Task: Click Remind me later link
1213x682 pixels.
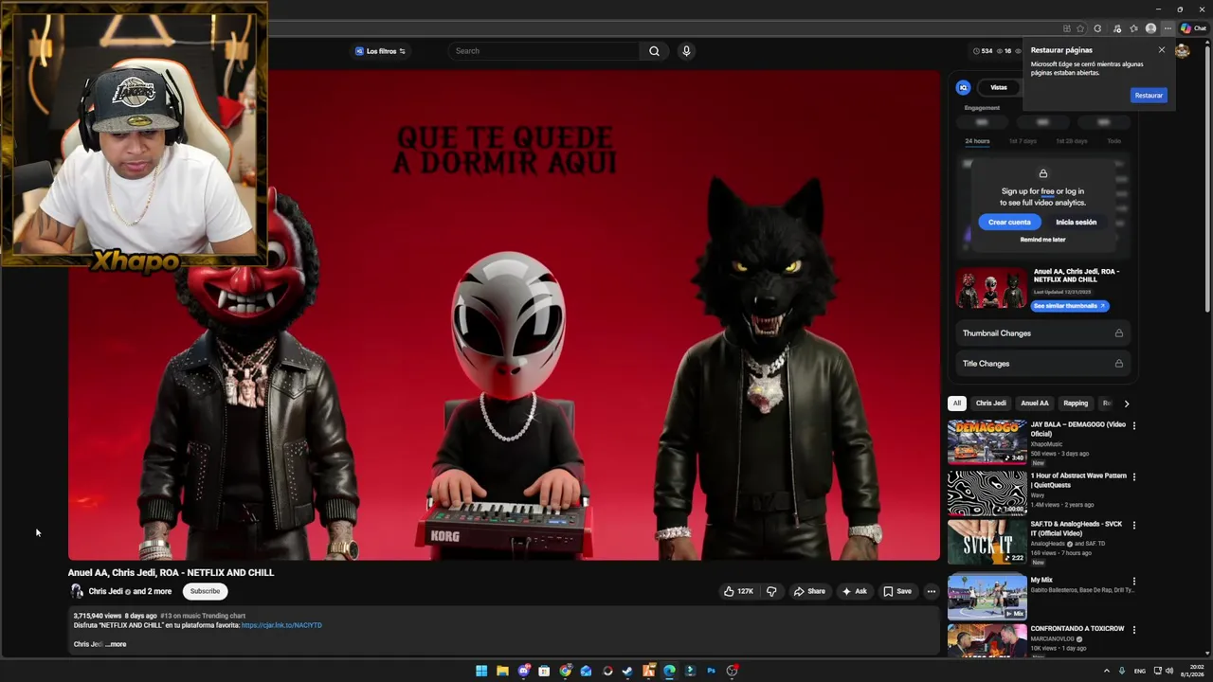Action: [1042, 240]
